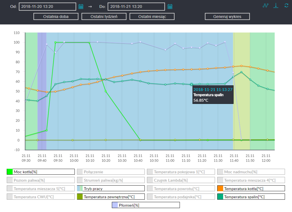Viewport: 292px width, 212px height.
Task: Click the chart points display icon
Action: 265,6
